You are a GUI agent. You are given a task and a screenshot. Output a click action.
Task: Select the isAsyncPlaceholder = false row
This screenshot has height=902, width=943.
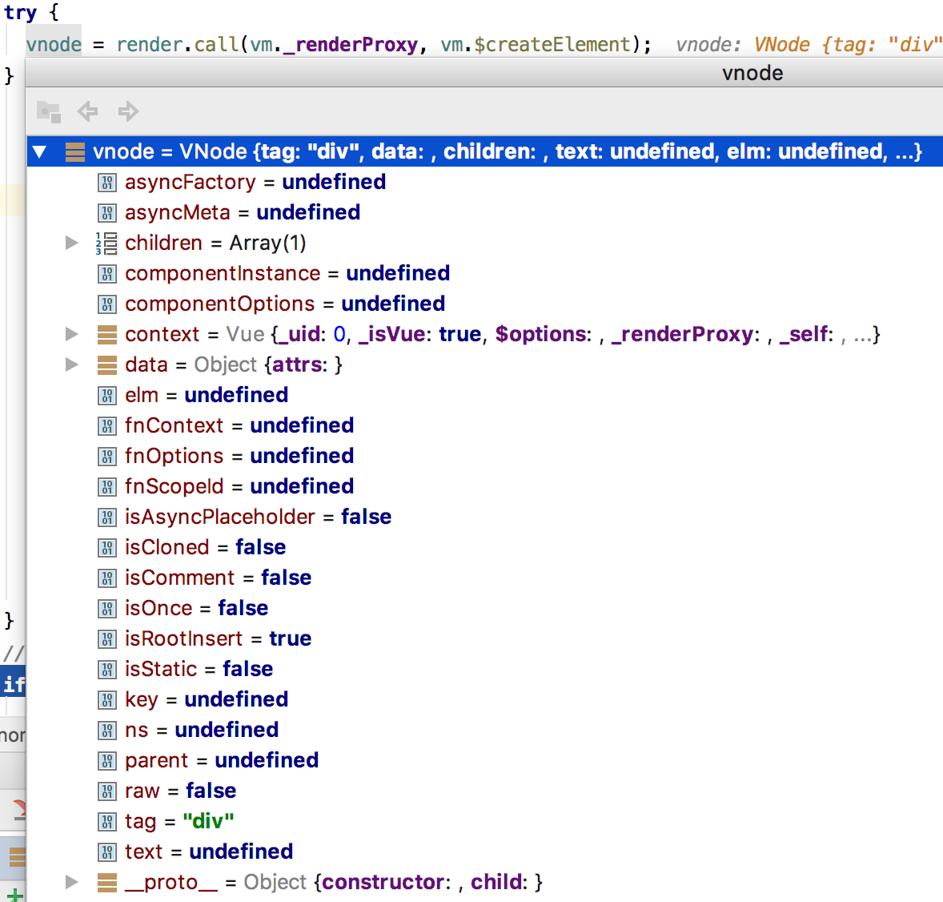pos(258,517)
